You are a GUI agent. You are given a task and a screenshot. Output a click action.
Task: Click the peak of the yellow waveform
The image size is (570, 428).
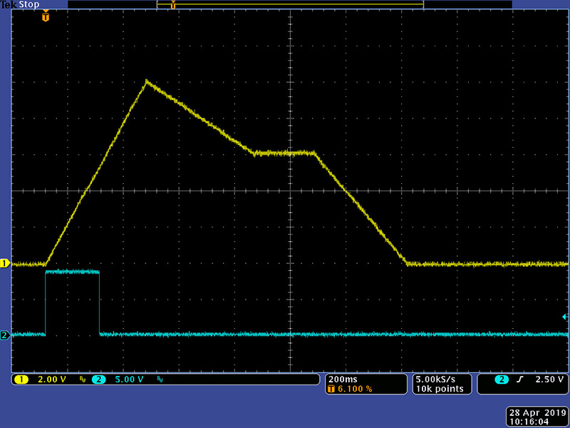(x=146, y=81)
